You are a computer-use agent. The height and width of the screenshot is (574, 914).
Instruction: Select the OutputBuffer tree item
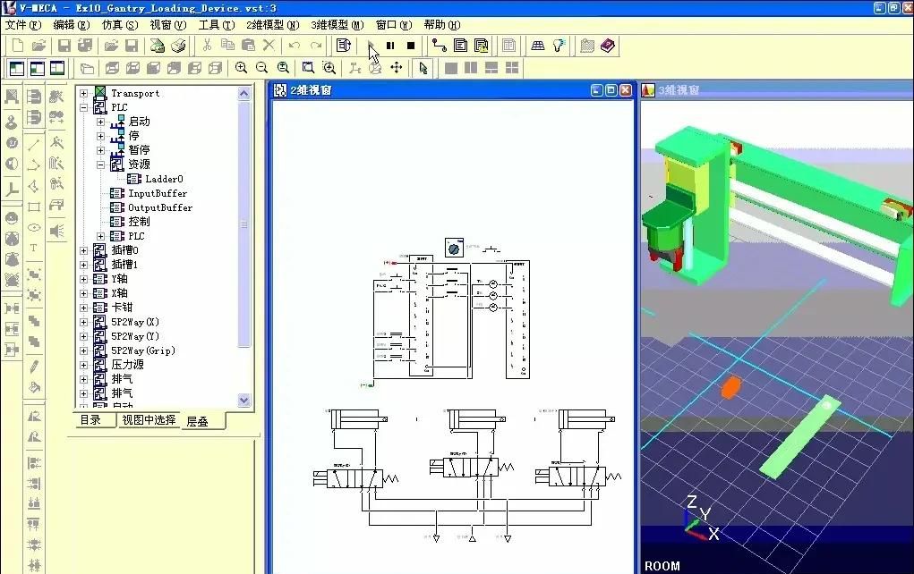(x=159, y=207)
